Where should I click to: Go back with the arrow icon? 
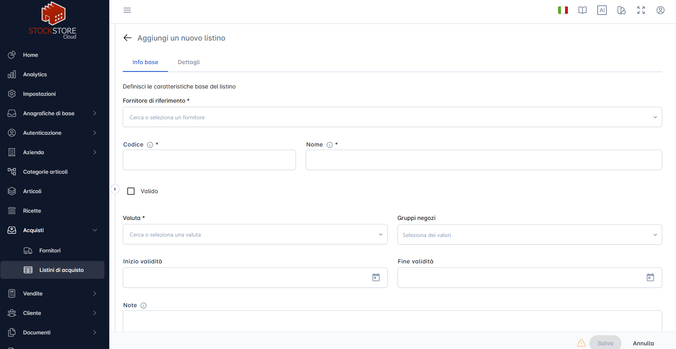point(128,38)
